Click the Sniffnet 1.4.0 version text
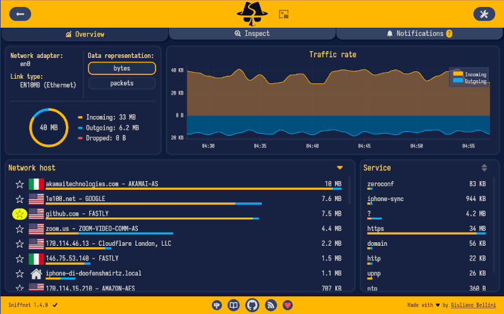 [28, 305]
